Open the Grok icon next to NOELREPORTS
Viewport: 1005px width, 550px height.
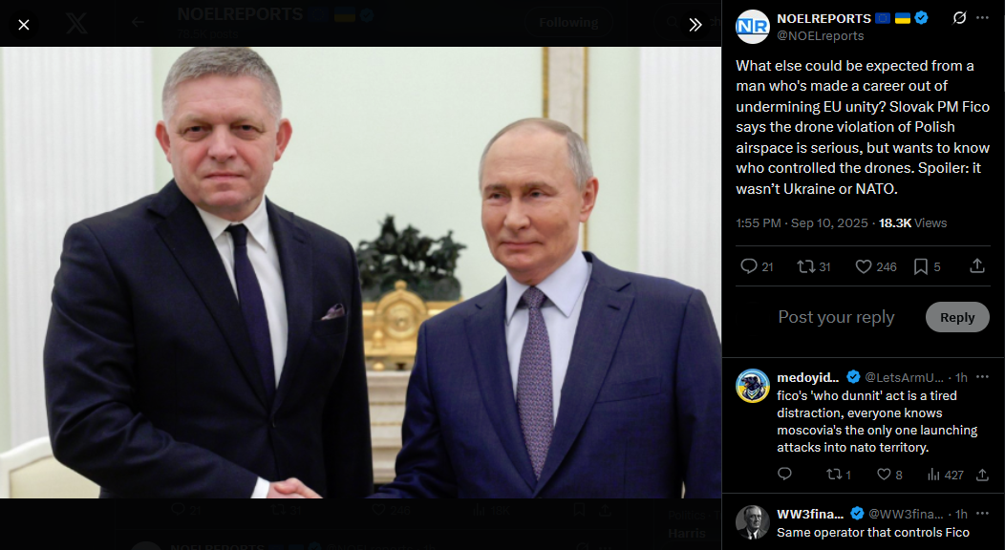(x=959, y=18)
